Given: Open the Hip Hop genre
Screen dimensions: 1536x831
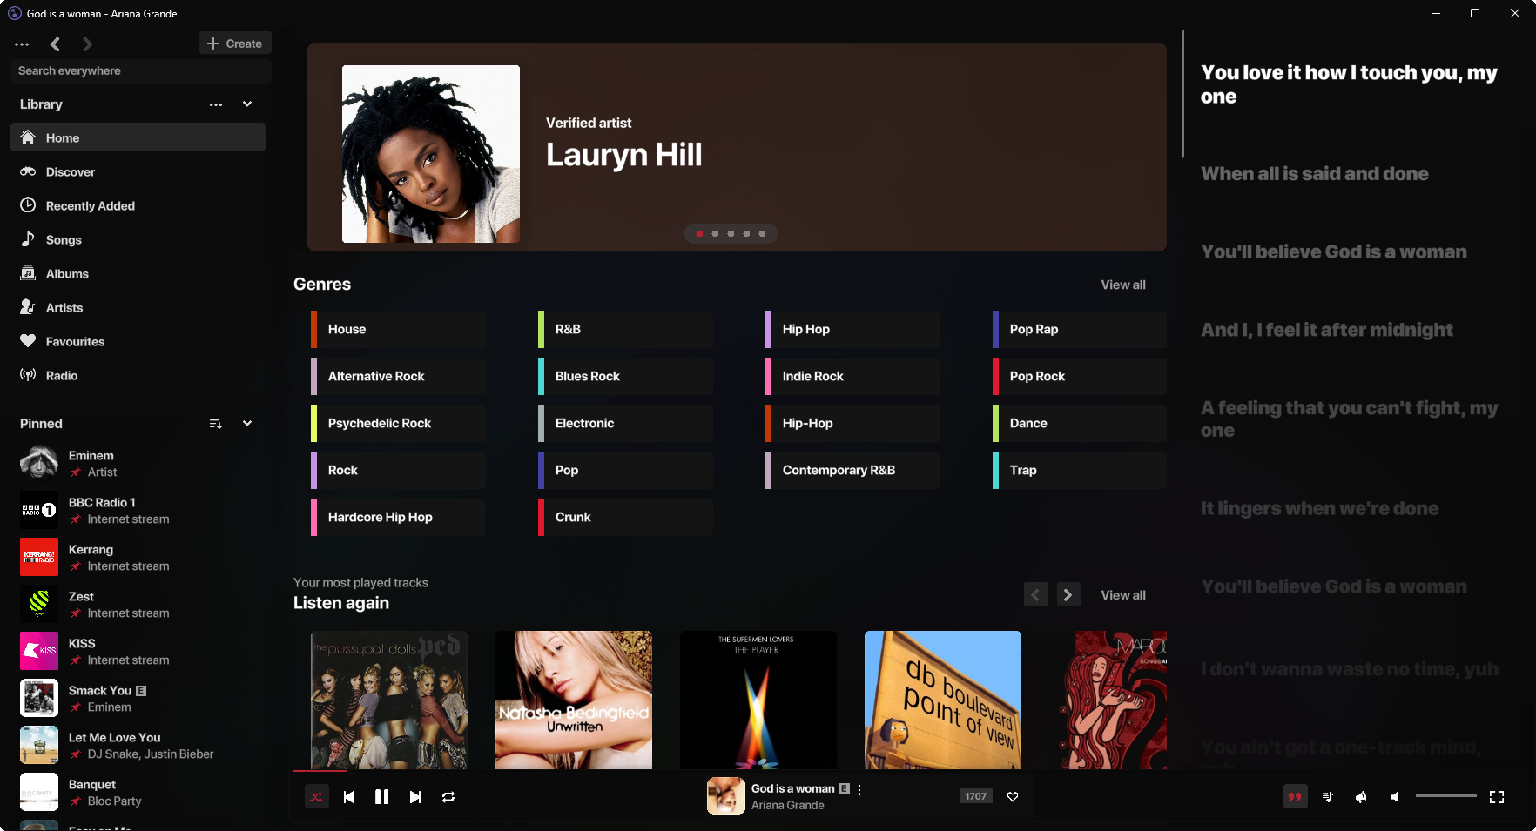Looking at the screenshot, I should pos(852,329).
